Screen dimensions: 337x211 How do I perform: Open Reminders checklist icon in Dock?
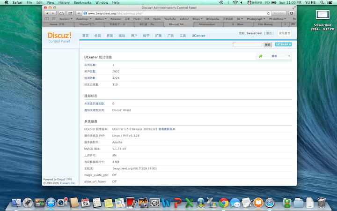[97, 203]
